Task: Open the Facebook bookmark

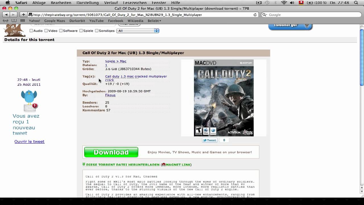Action: pyautogui.click(x=115, y=21)
